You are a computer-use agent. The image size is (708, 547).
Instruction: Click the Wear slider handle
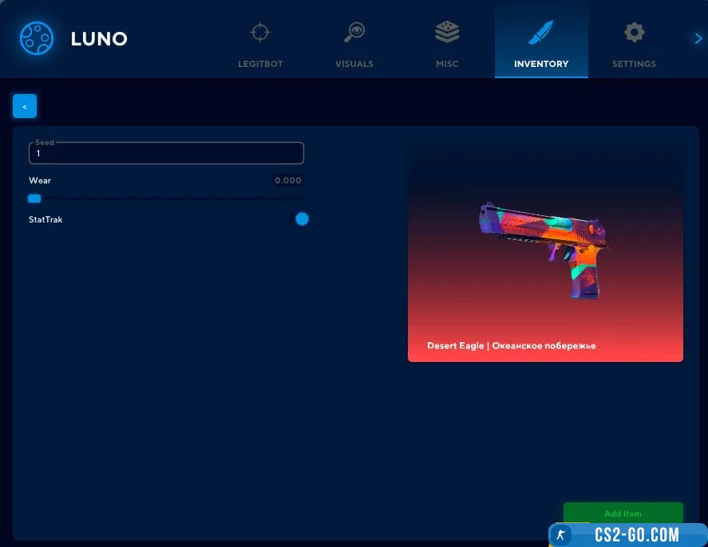click(34, 199)
